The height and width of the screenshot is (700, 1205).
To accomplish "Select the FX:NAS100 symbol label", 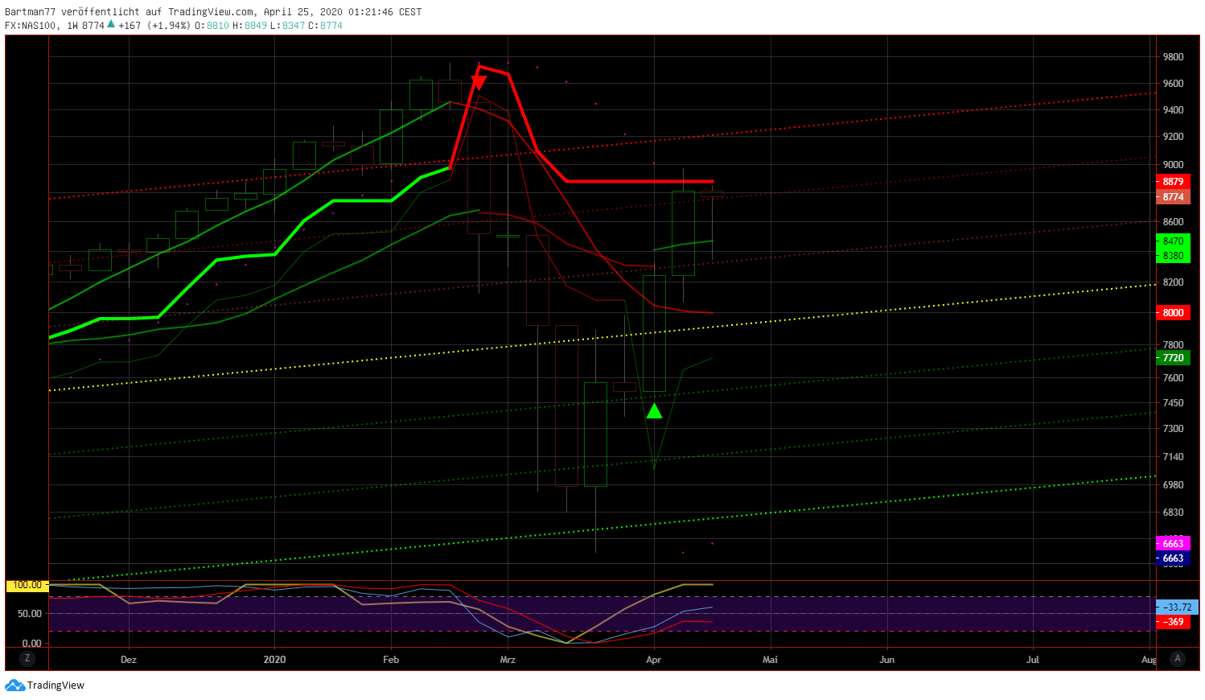I will (x=30, y=25).
